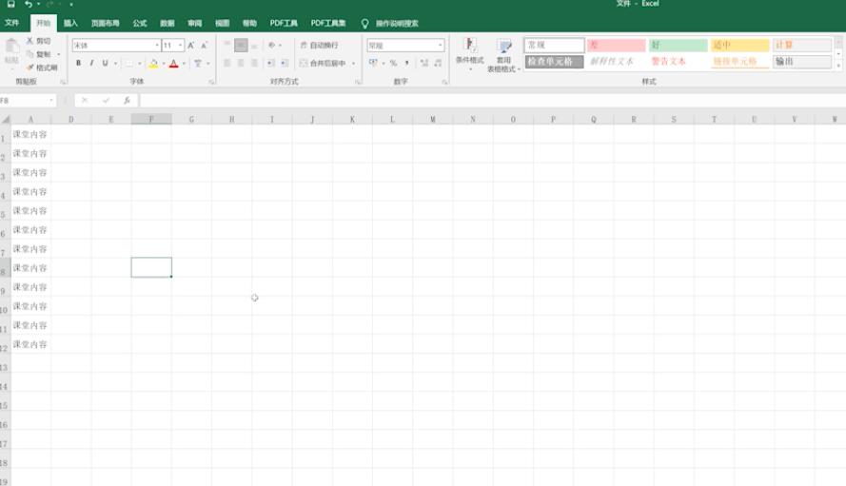The height and width of the screenshot is (486, 846).
Task: Increase the cell indent
Action: (285, 63)
